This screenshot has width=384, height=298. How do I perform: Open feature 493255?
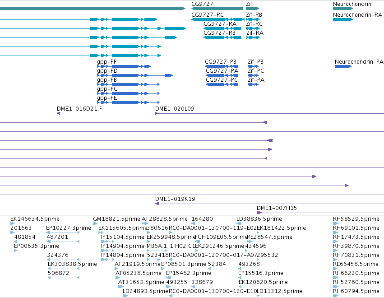(176, 282)
